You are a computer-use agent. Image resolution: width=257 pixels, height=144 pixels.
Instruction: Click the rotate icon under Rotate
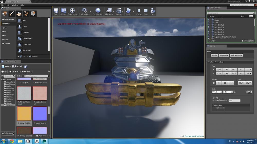pos(214,83)
